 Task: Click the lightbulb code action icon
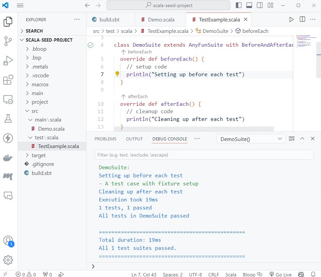coord(117,75)
